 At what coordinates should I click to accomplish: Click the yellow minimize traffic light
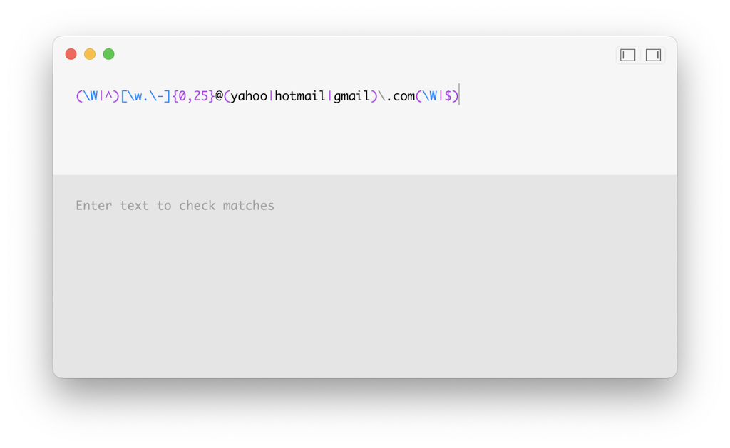[90, 53]
